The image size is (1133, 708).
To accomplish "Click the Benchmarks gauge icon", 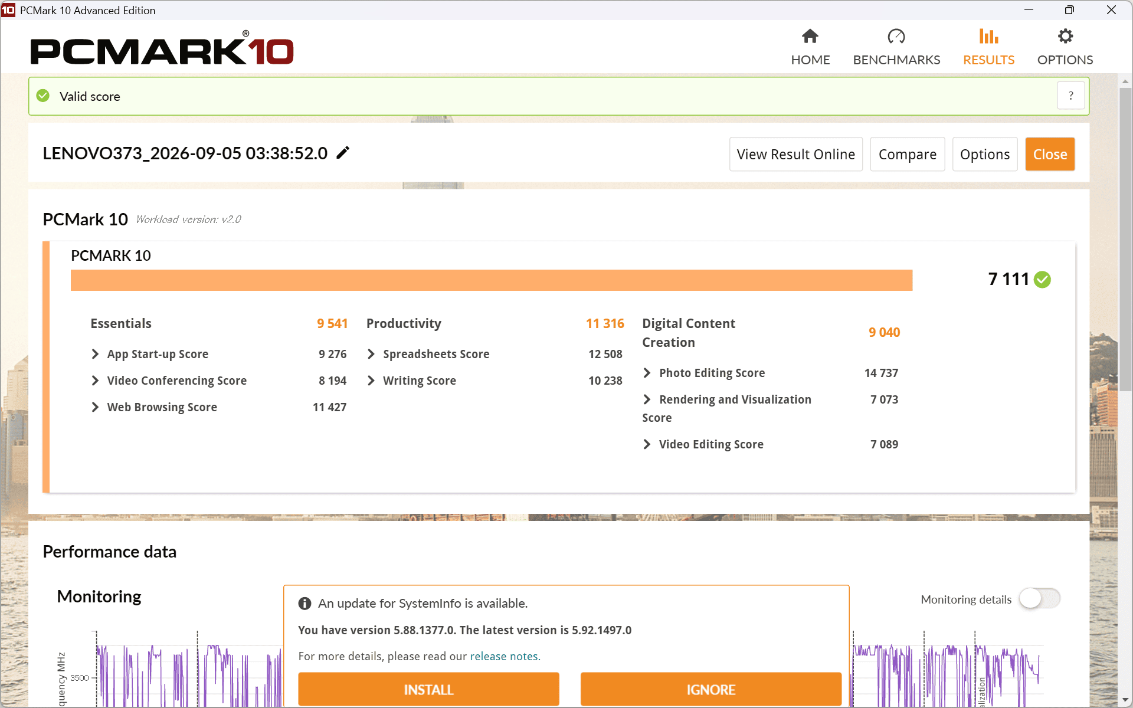I will (896, 37).
